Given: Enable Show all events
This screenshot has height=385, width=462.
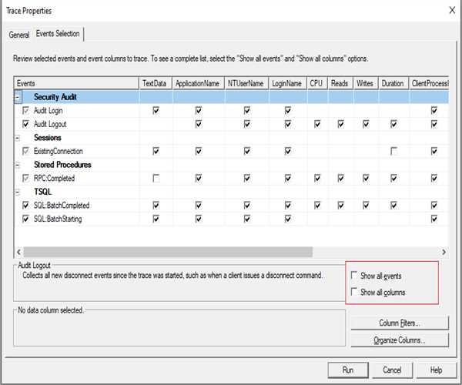Looking at the screenshot, I should coord(354,276).
